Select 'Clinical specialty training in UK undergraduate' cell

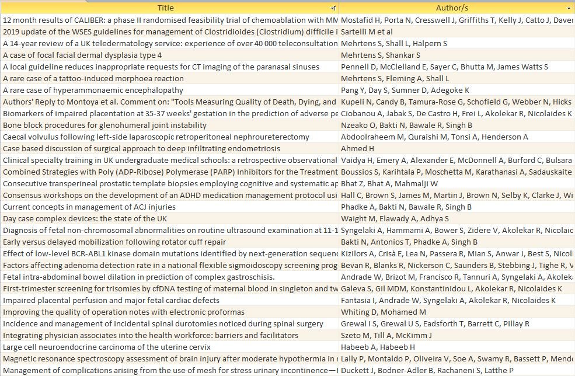(x=170, y=161)
